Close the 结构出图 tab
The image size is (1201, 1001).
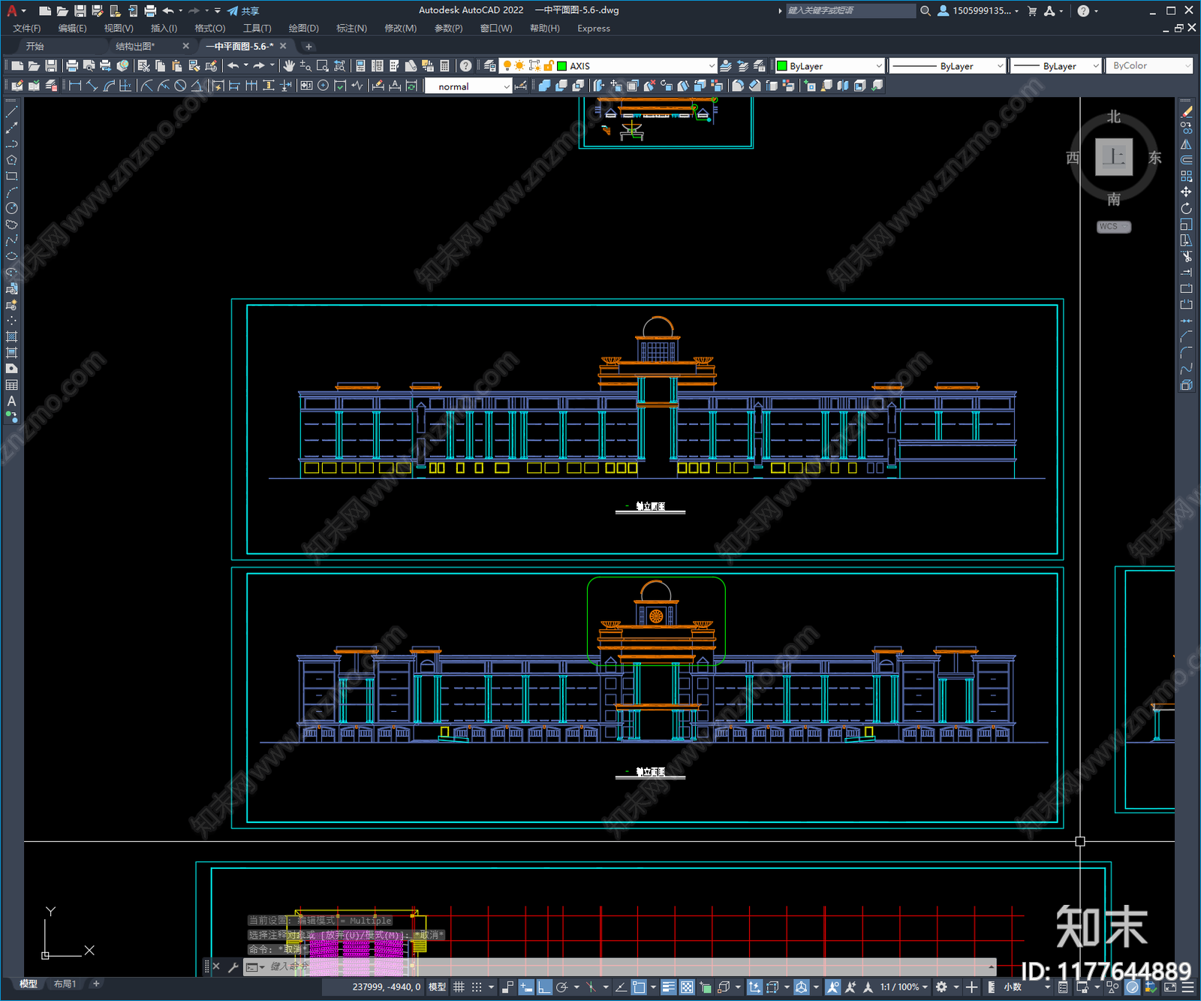(x=185, y=47)
